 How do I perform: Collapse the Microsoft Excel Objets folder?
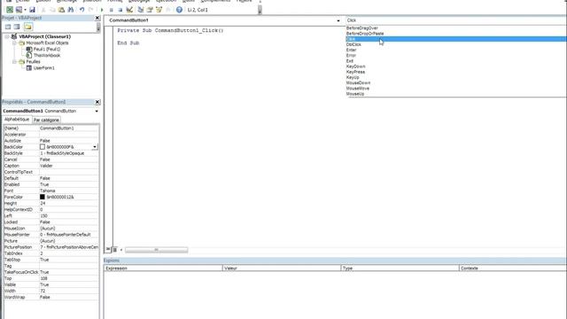pyautogui.click(x=14, y=43)
